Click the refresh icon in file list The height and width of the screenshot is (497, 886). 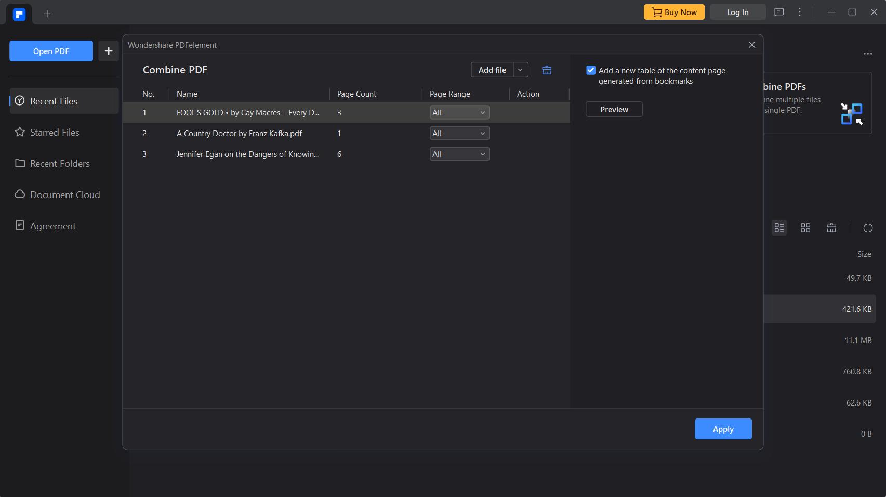click(x=868, y=228)
